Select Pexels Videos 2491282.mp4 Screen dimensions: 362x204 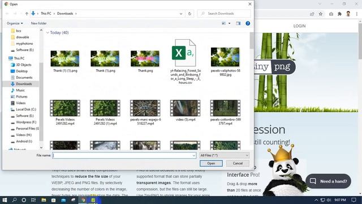pos(65,112)
